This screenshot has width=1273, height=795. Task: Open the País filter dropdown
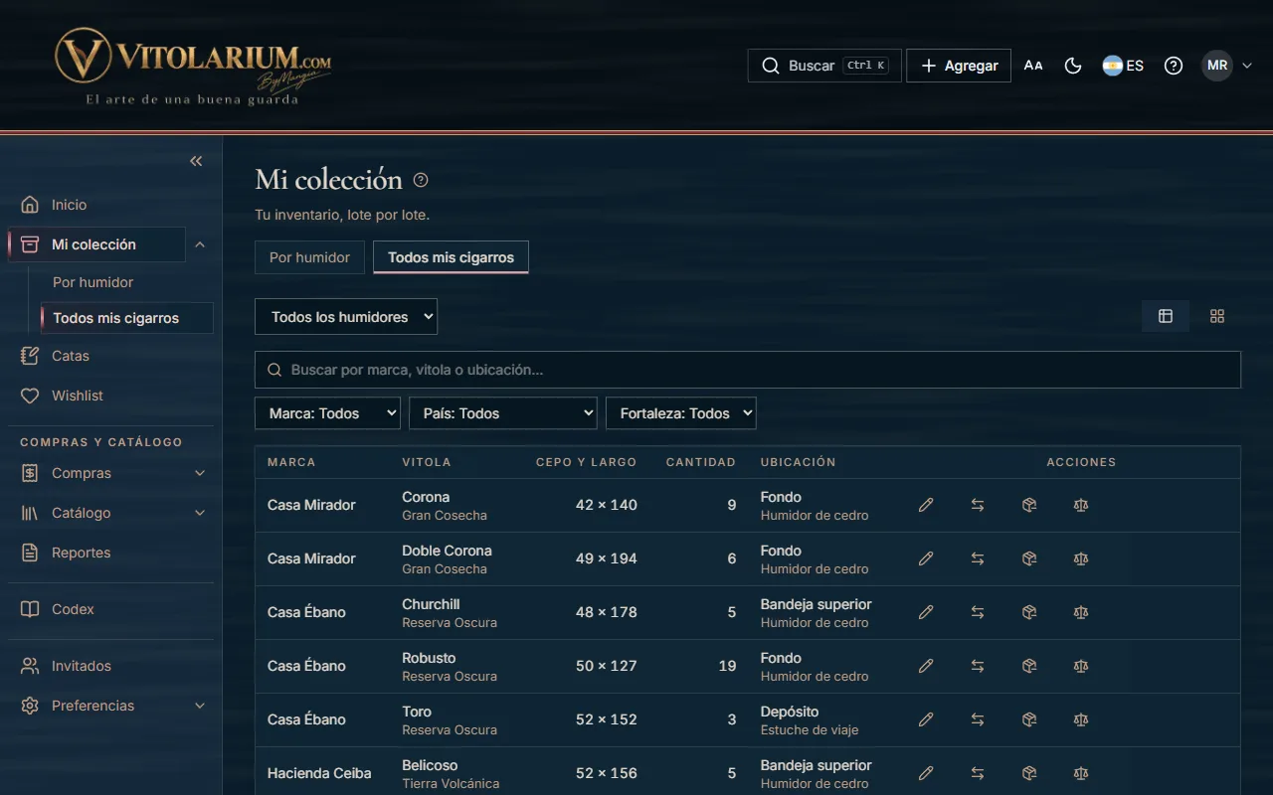pos(502,413)
